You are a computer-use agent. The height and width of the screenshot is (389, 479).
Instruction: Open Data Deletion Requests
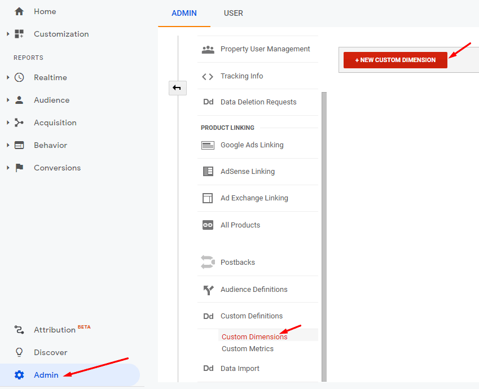[x=258, y=102]
